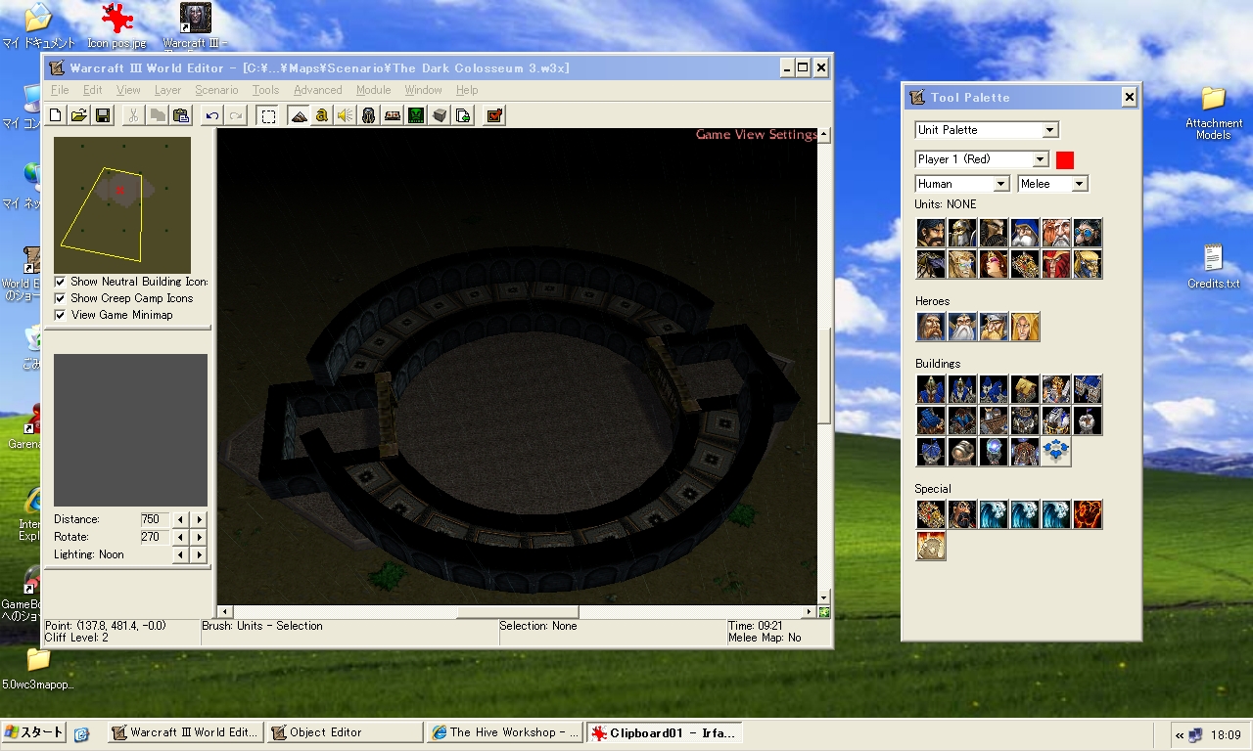Open the AI Editor green face icon
1253x751 pixels.
(416, 115)
